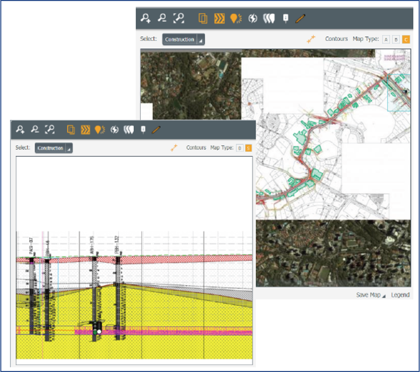The height and width of the screenshot is (372, 420).
Task: Click the orange S map type button
Action: [248, 148]
